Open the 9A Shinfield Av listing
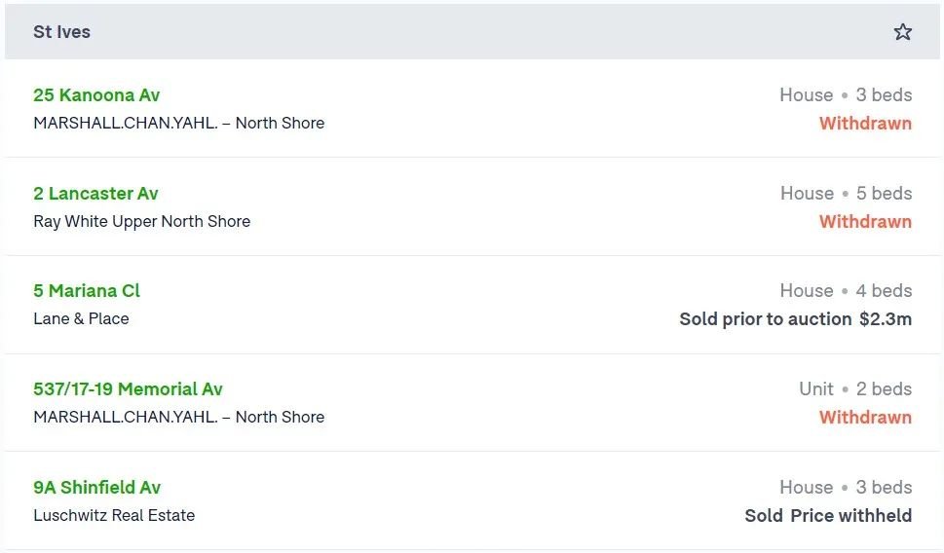Viewport: 944px width, 553px height. (x=96, y=487)
